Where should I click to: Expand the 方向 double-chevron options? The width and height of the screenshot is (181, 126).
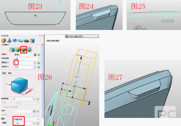[x=34, y=111]
